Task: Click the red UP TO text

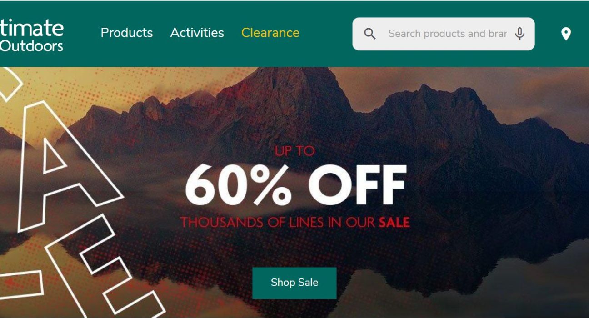Action: click(x=294, y=151)
